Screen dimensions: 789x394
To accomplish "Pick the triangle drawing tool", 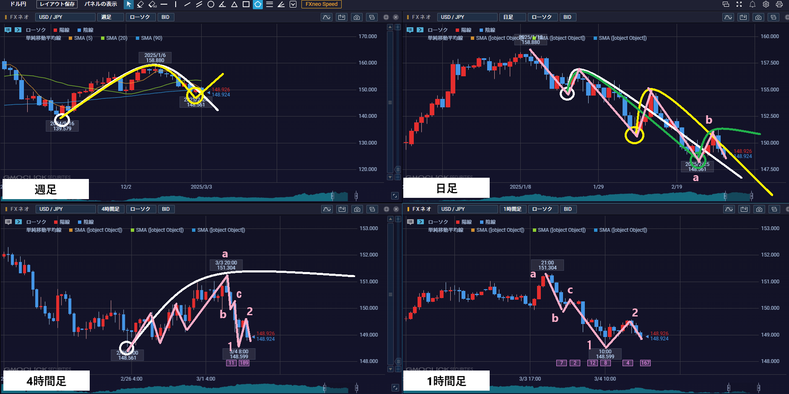I will 234,4.
